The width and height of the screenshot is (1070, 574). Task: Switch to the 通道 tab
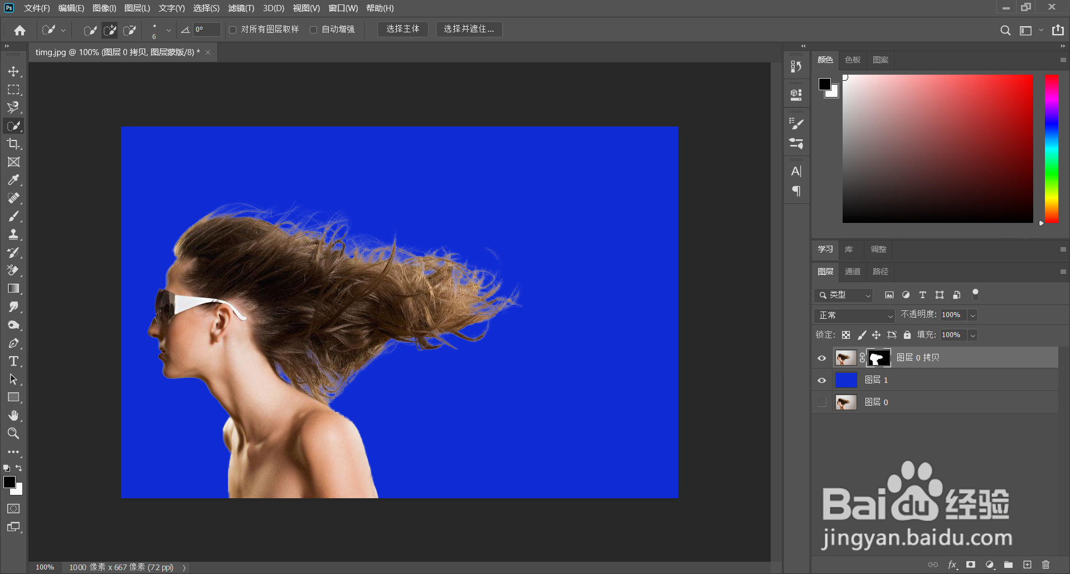[x=852, y=271]
